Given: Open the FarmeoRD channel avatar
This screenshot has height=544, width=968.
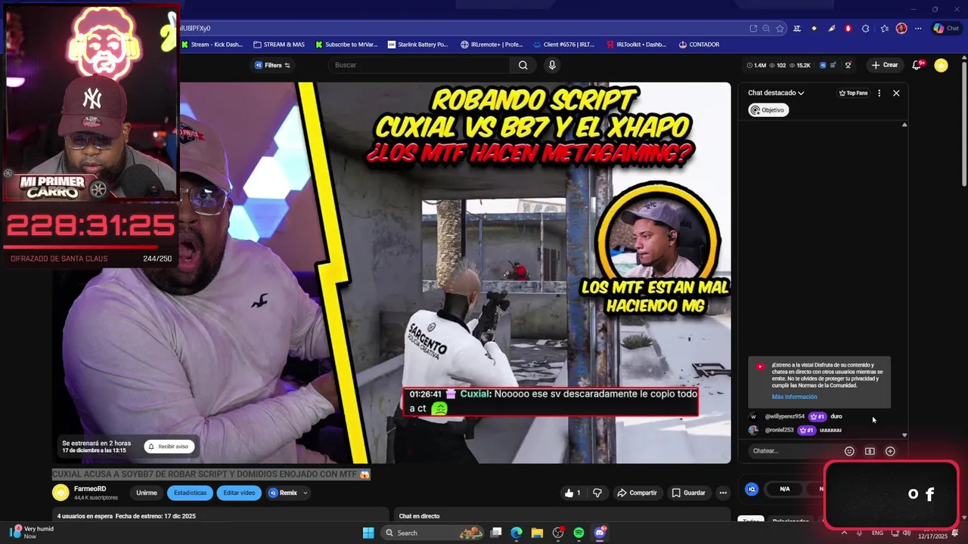Looking at the screenshot, I should [x=60, y=493].
